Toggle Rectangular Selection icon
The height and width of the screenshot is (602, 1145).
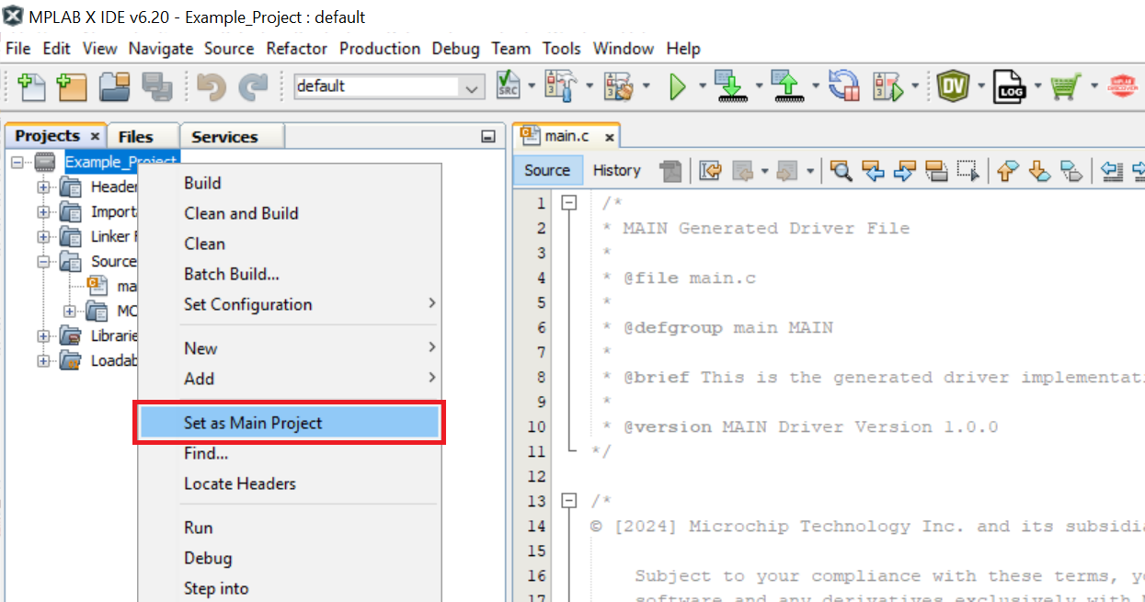[x=968, y=170]
